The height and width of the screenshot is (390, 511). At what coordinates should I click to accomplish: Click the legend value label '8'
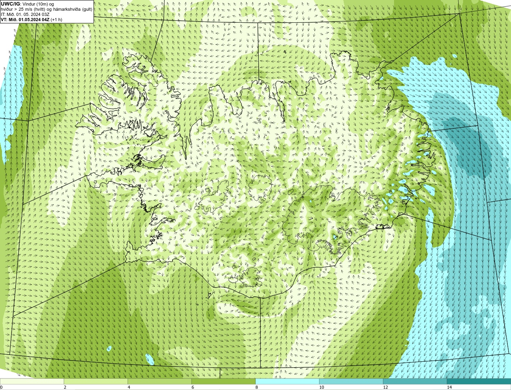(x=256, y=387)
